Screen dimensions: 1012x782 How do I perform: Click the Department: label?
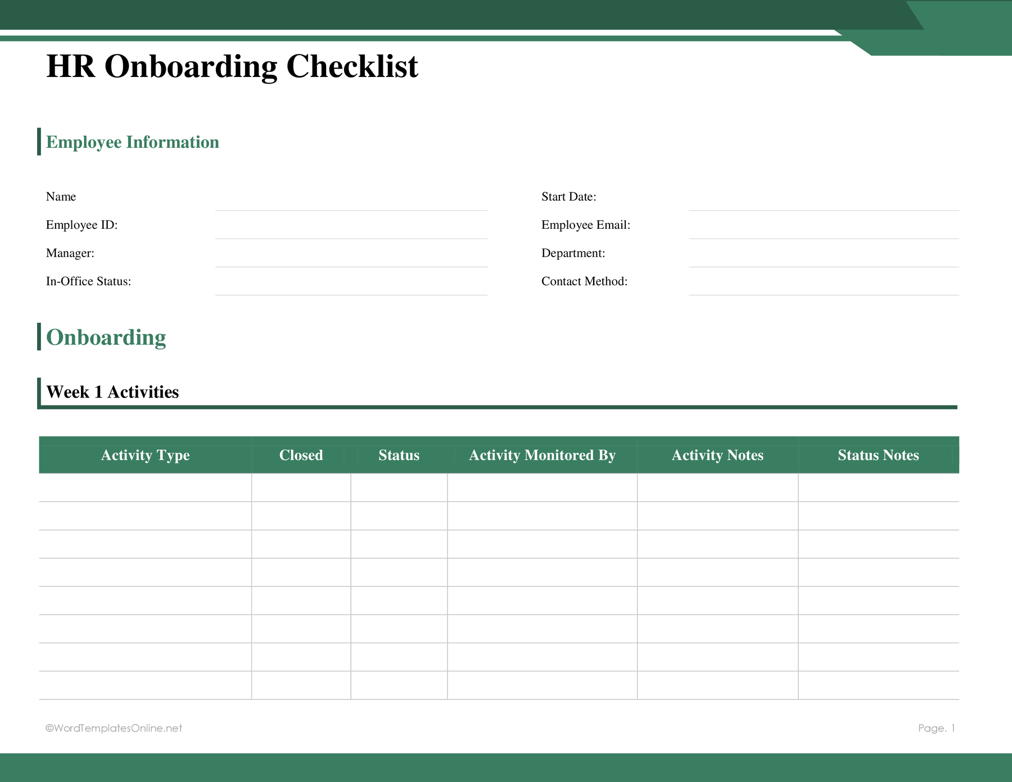click(x=573, y=253)
